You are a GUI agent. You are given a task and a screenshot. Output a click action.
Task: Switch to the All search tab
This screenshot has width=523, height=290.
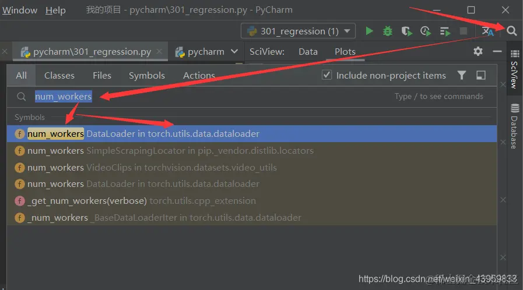coord(22,76)
